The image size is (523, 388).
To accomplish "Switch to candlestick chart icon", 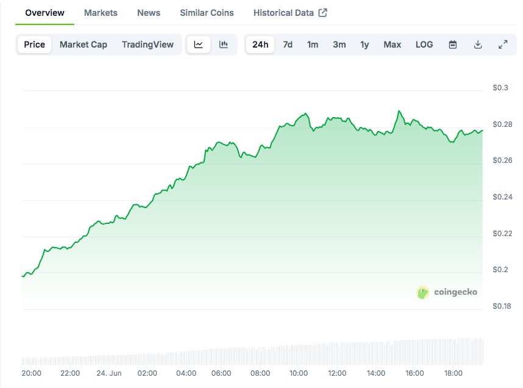I will point(224,45).
